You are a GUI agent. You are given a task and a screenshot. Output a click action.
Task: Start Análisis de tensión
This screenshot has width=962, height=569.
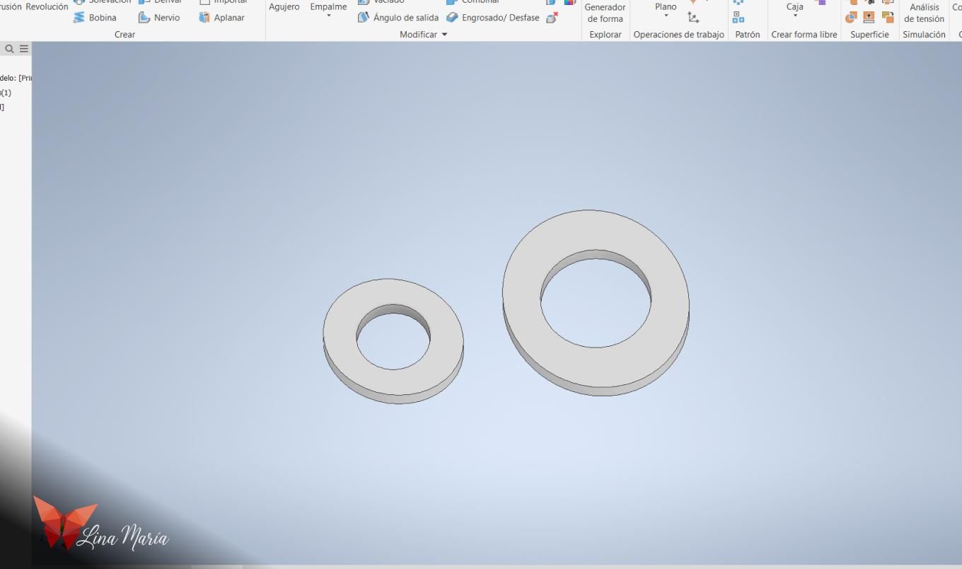tap(924, 13)
